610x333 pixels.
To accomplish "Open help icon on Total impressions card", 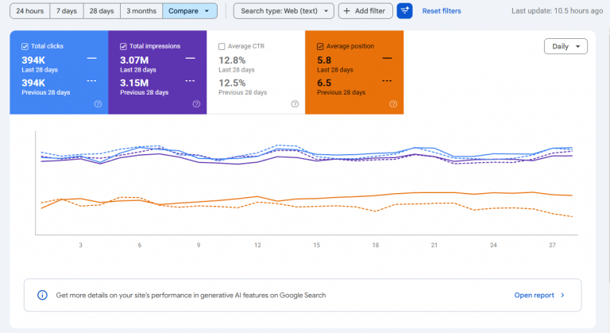I will pos(196,104).
